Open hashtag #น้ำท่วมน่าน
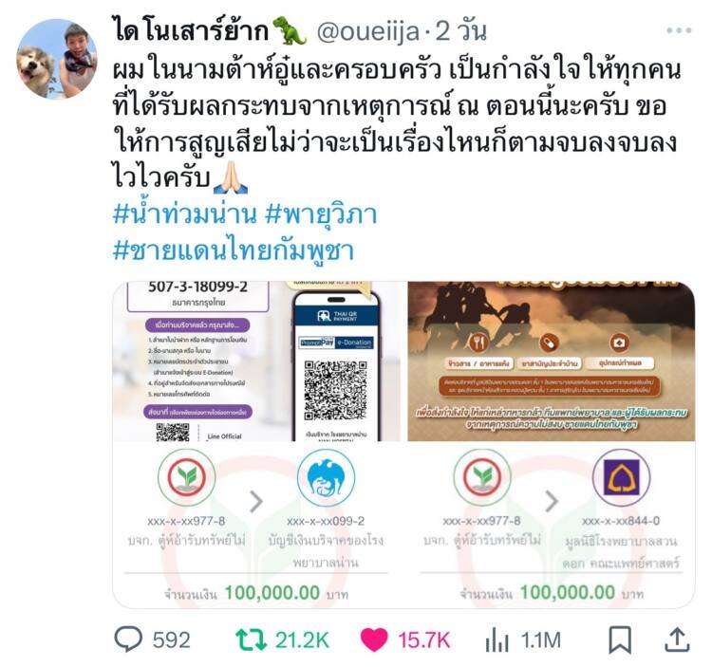 (184, 214)
